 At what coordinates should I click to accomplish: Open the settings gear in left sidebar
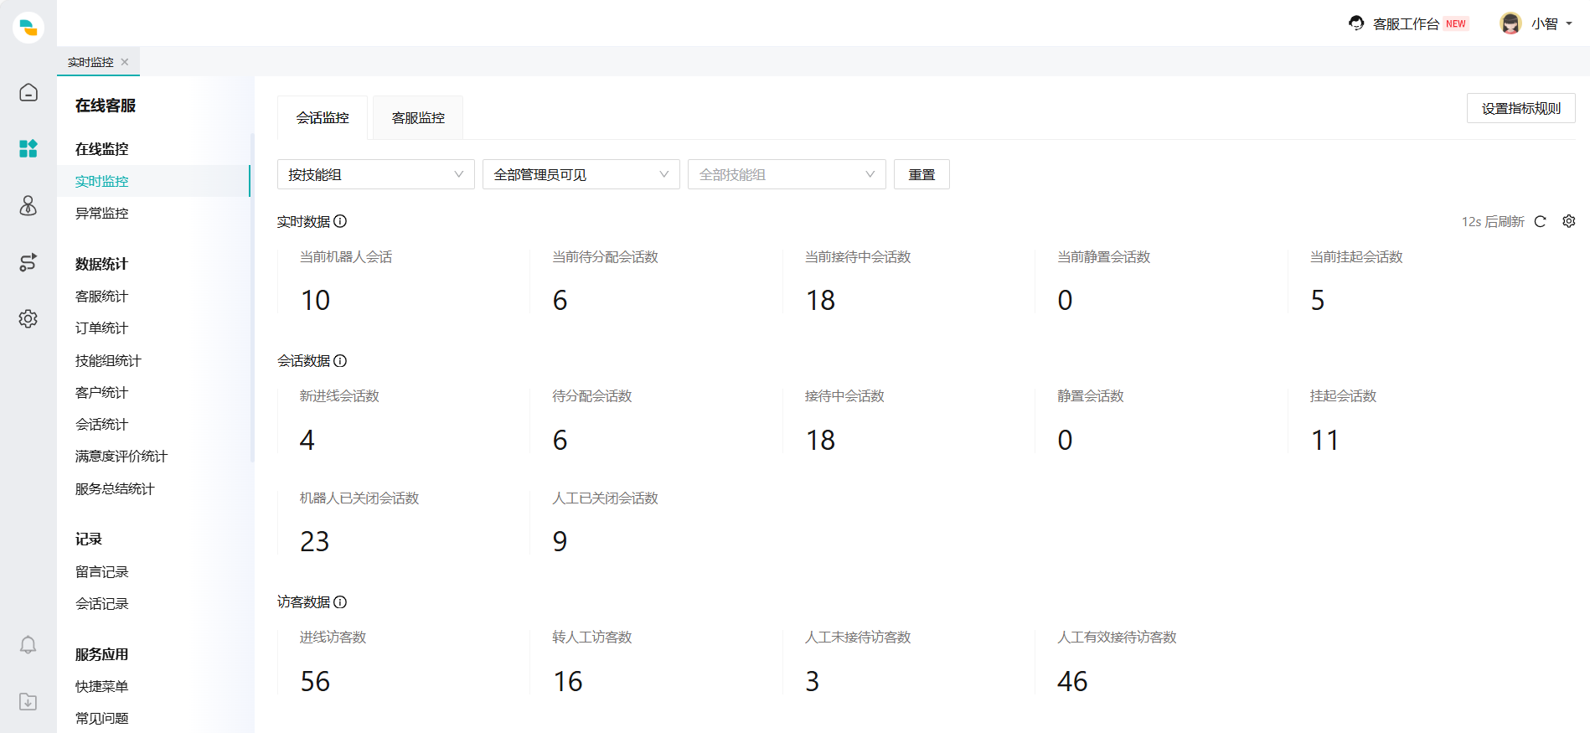[28, 319]
